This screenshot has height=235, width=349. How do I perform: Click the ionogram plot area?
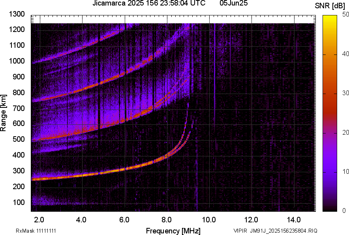(173, 113)
